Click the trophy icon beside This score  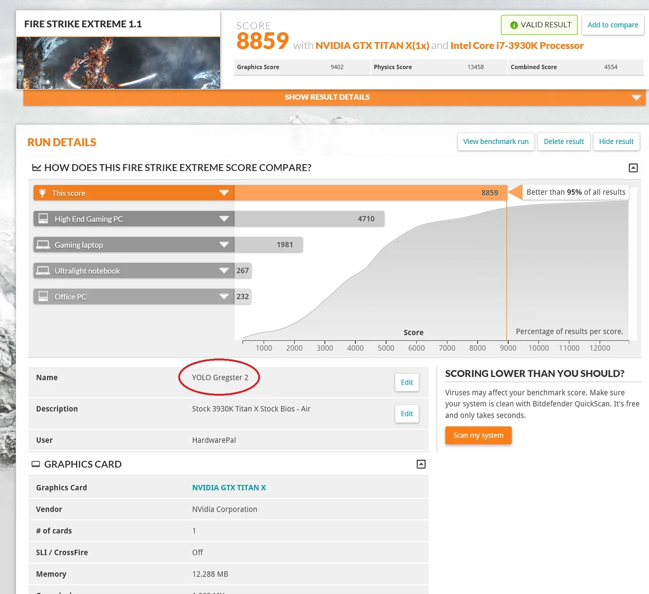click(43, 193)
